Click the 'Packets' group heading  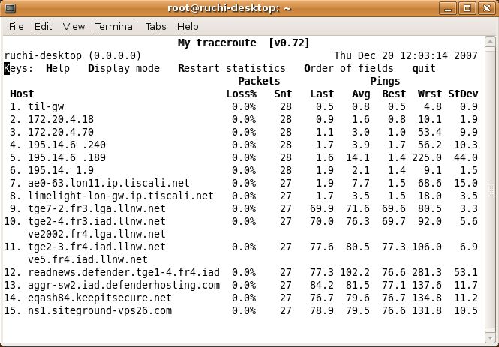259,82
